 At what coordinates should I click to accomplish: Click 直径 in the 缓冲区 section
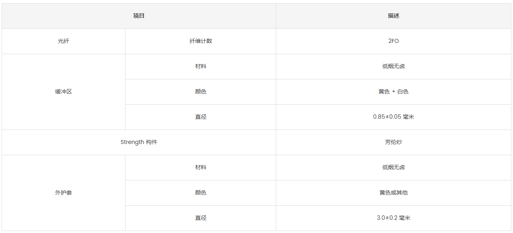pos(201,117)
